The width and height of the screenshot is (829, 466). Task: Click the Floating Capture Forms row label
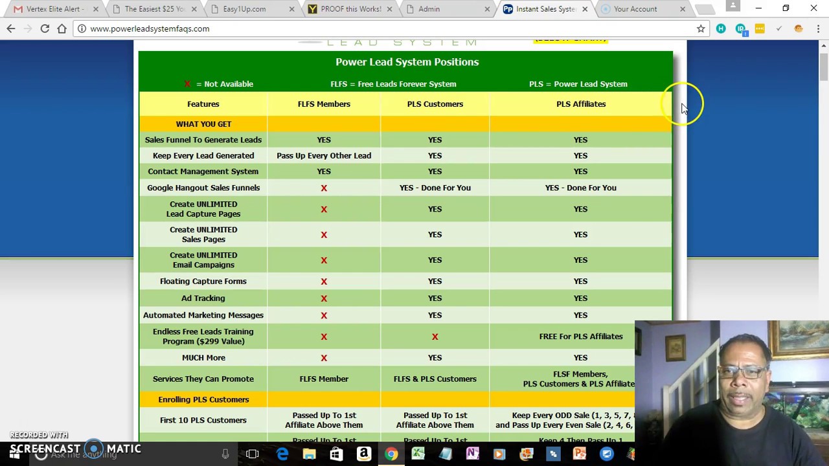click(x=203, y=282)
